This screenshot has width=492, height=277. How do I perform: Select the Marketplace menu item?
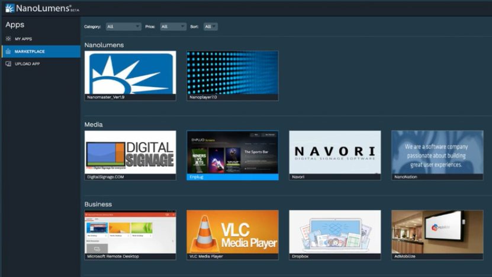pyautogui.click(x=30, y=51)
